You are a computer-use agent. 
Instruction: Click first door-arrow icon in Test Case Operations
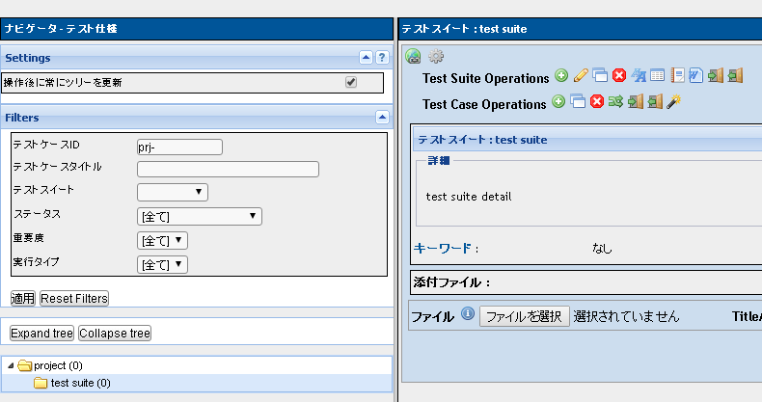click(x=636, y=101)
